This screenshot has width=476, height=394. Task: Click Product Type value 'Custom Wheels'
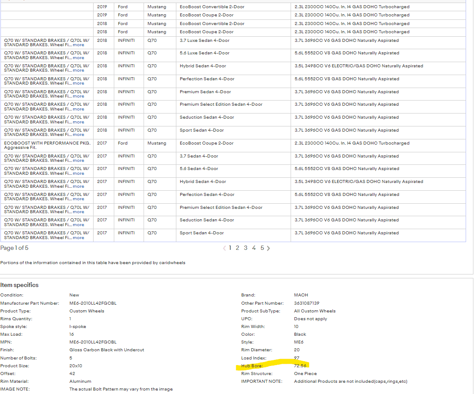(87, 311)
